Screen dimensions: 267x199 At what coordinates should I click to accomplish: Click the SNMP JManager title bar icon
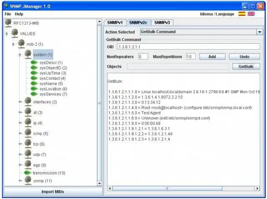coord(6,6)
